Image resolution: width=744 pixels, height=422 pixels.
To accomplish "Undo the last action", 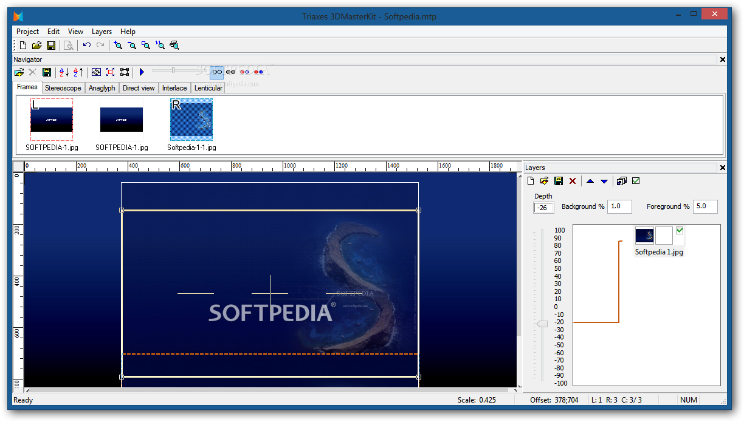I will [86, 45].
